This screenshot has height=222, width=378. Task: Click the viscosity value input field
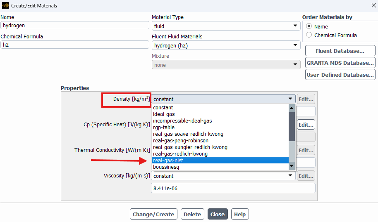[x=233, y=188]
